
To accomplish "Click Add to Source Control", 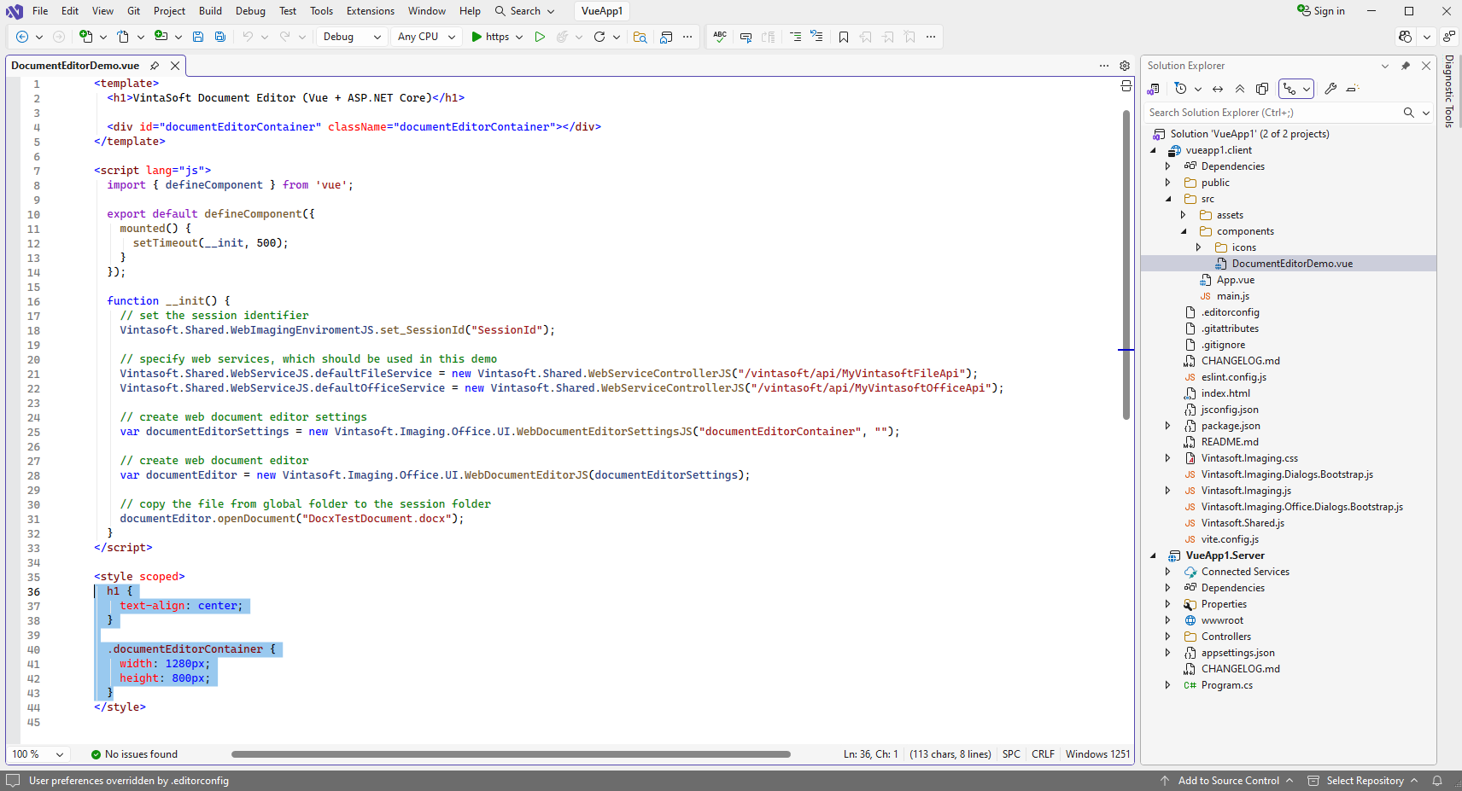I will (x=1228, y=781).
